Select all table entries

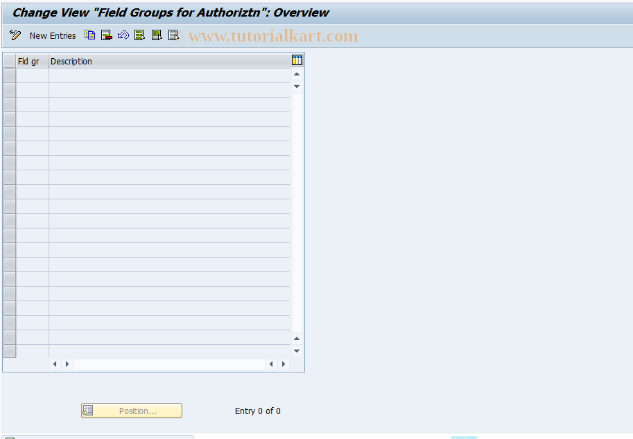[x=139, y=35]
